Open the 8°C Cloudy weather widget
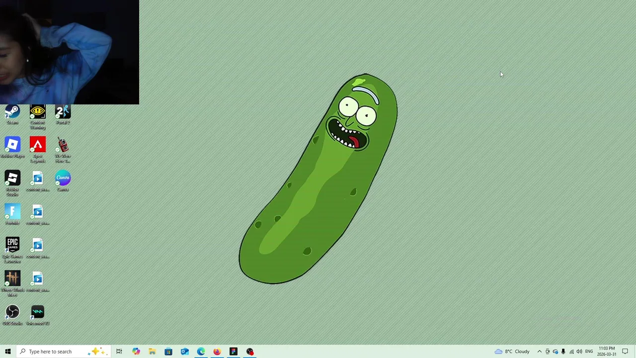Viewport: 636px width, 358px height. tap(512, 352)
